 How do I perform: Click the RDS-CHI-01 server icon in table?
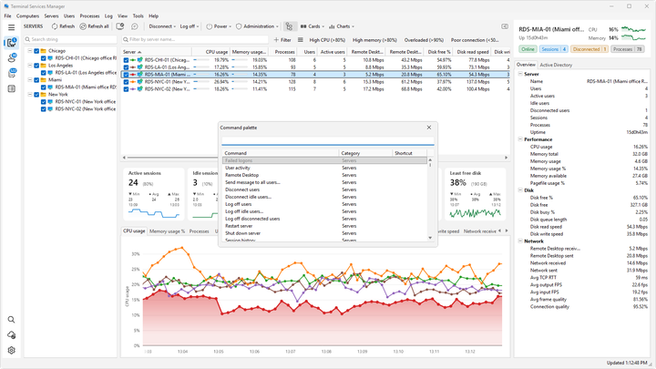(x=140, y=60)
